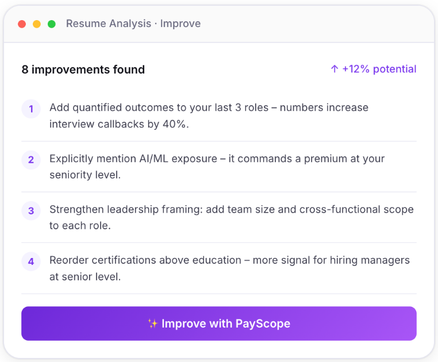Minimize window with the yellow button

[x=37, y=24]
